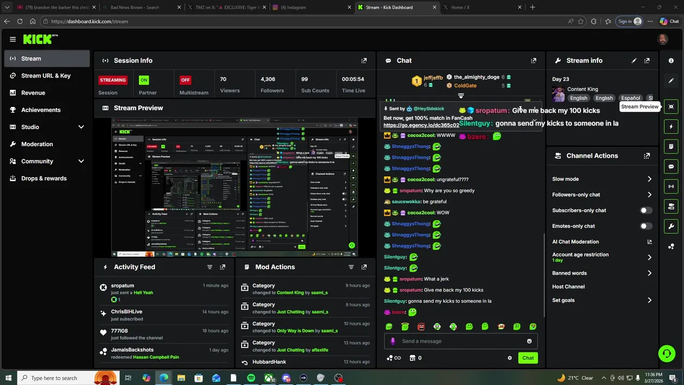
Task: Pop out the Session Info panel
Action: [x=364, y=60]
